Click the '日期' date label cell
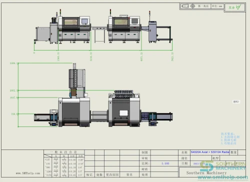The width and height of the screenshot is (250, 182). [184, 163]
